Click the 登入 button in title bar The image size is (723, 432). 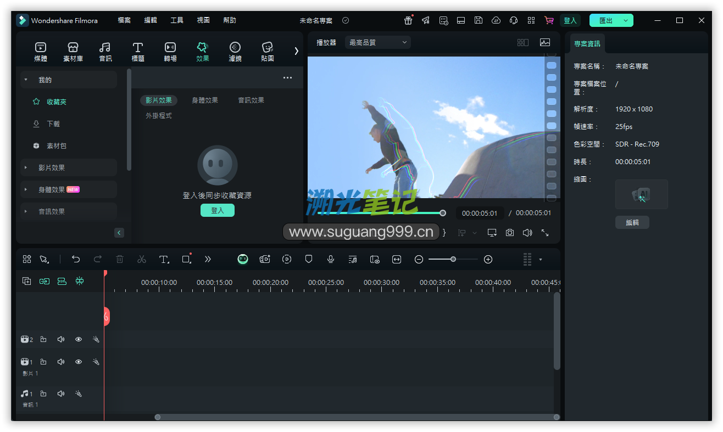(x=570, y=20)
